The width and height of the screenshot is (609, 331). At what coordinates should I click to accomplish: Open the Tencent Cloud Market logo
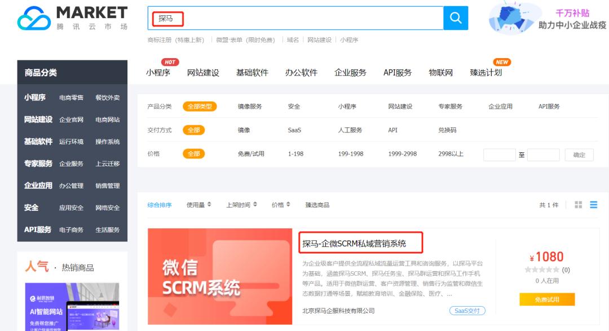73,18
